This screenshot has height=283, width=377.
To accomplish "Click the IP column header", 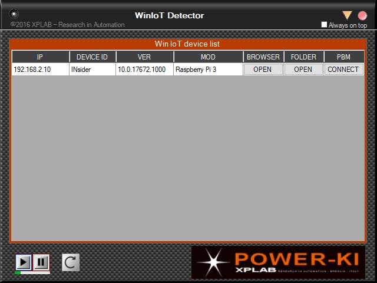I will tap(41, 57).
